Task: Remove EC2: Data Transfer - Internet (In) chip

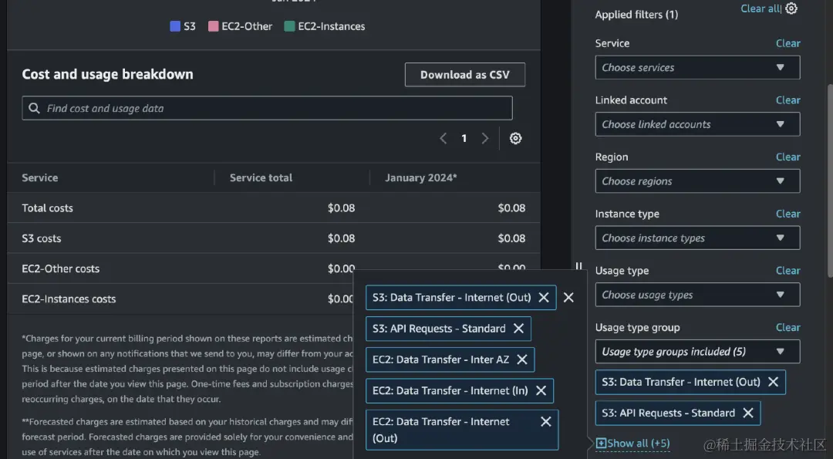Action: click(541, 390)
